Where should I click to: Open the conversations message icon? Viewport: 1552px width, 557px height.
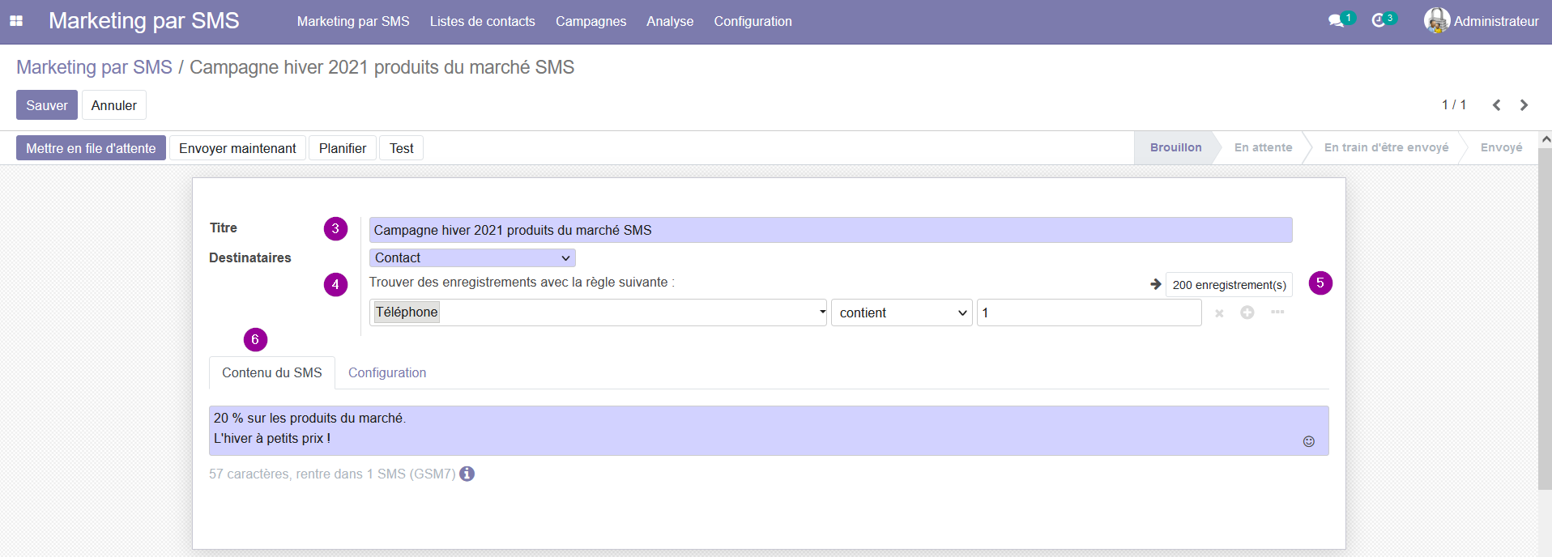[x=1336, y=21]
